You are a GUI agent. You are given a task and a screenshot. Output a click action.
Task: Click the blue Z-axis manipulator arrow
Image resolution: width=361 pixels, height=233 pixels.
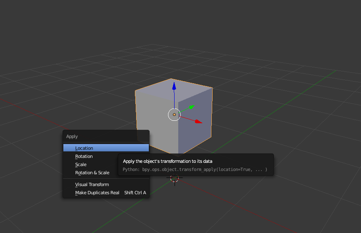pyautogui.click(x=174, y=86)
